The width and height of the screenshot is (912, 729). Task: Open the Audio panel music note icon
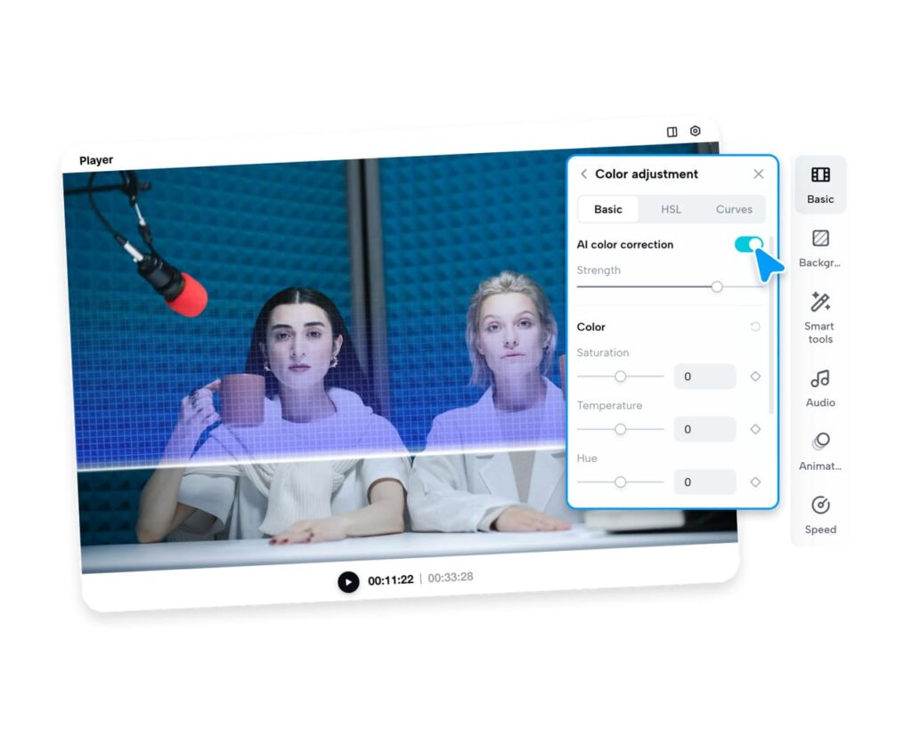click(820, 379)
